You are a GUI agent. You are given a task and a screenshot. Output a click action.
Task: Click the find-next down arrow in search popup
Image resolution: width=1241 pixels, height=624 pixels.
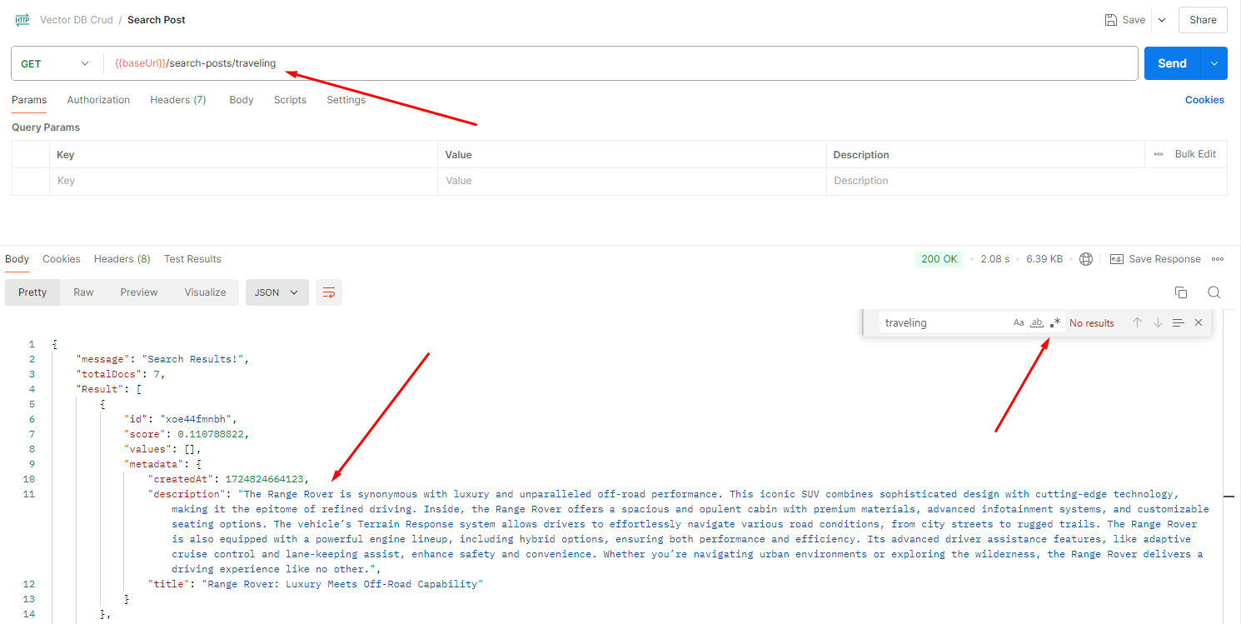[1158, 322]
